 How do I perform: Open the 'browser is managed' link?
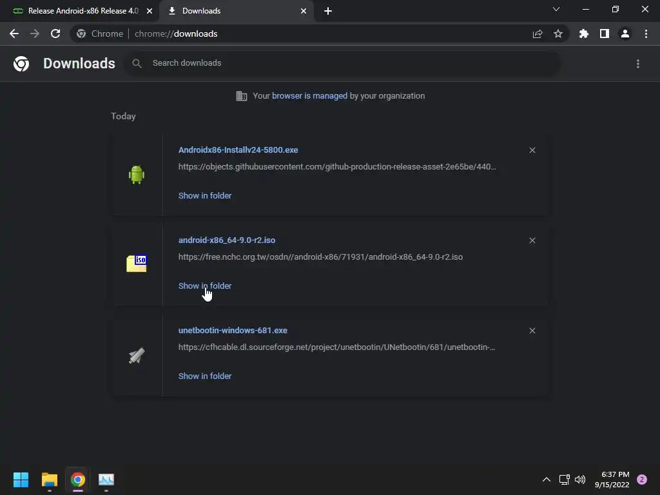click(x=310, y=96)
